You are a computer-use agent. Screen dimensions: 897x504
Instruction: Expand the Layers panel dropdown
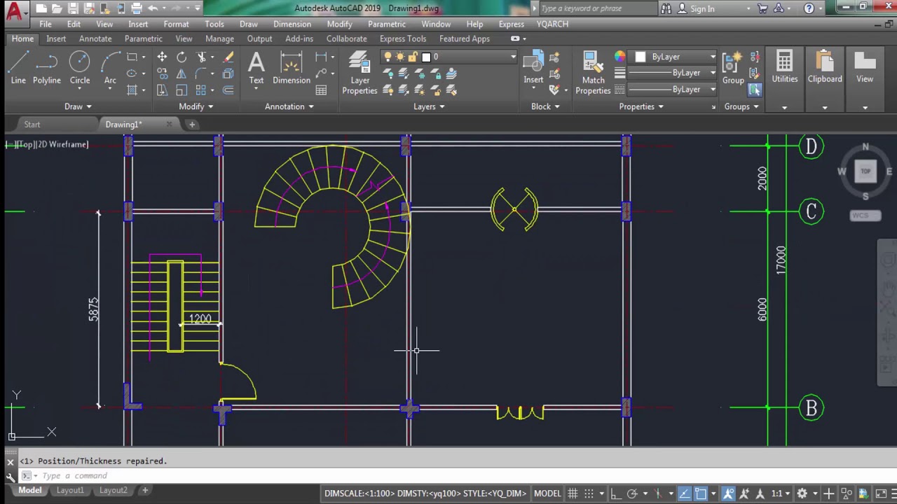click(429, 106)
